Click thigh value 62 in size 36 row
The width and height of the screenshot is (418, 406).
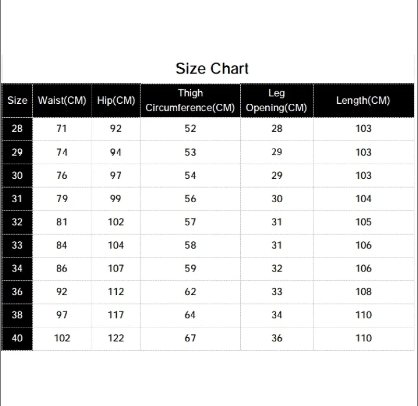click(x=190, y=292)
